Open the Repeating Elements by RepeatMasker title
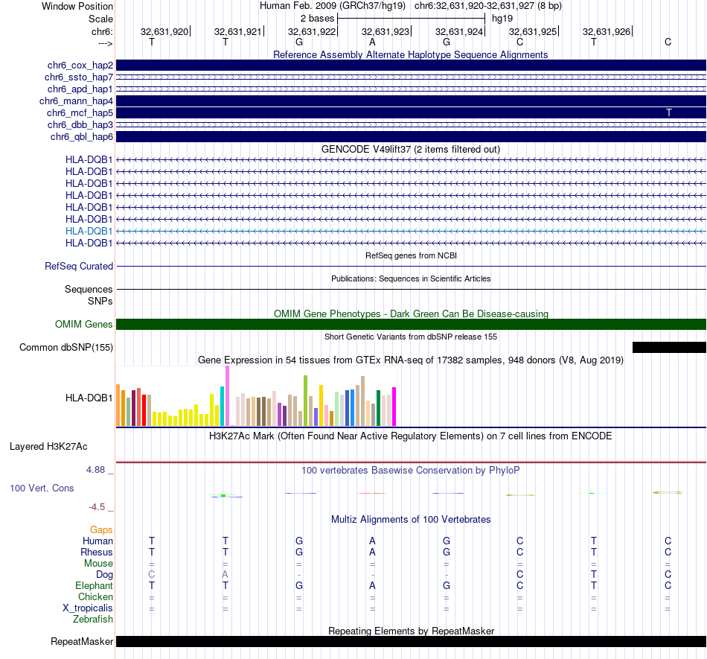Screen dimensions: 707x659 (412, 631)
